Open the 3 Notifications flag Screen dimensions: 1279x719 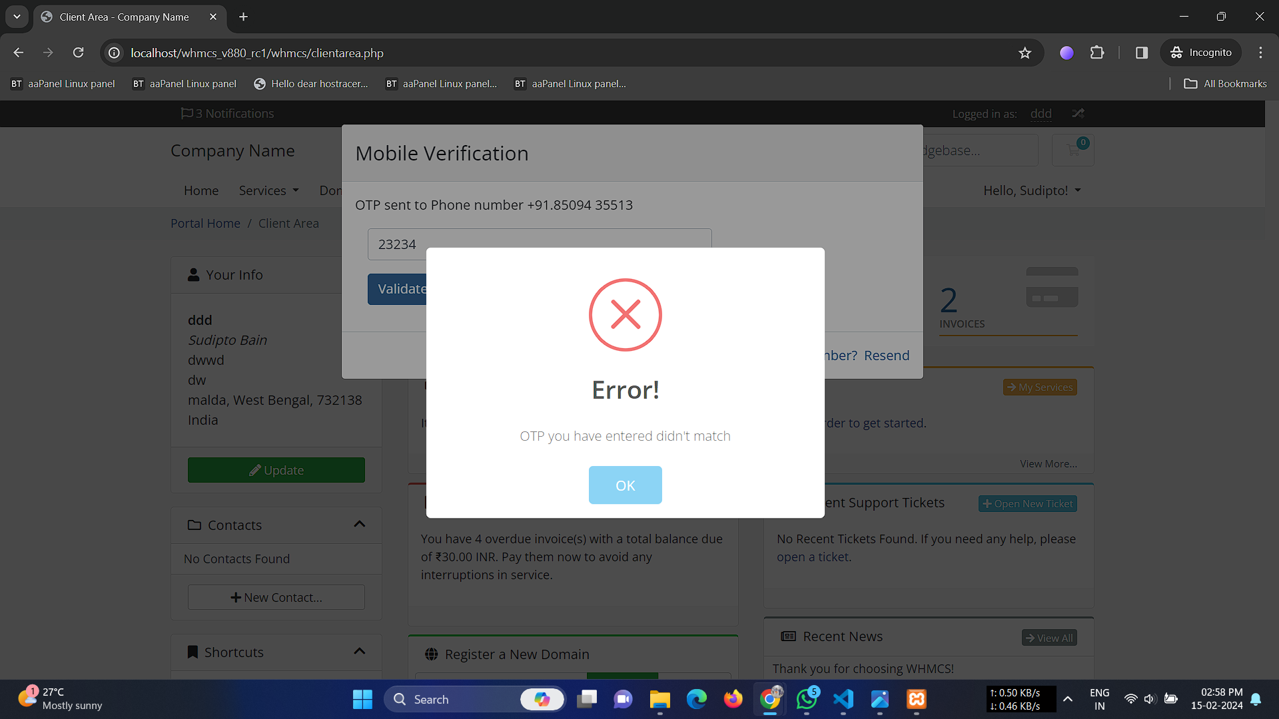click(x=227, y=114)
